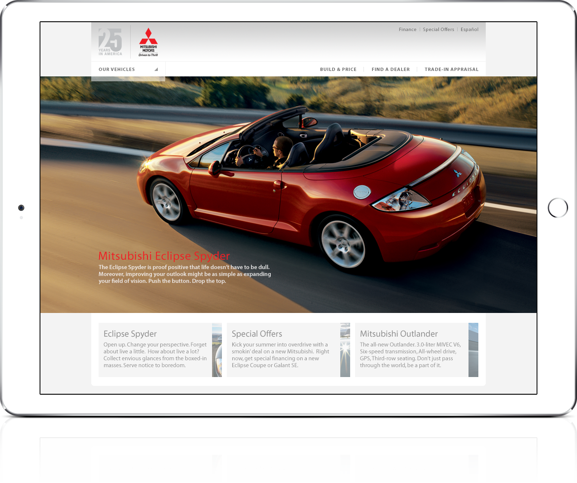Click the Mitsubishi Eclipse Spyder red headline

pyautogui.click(x=164, y=256)
